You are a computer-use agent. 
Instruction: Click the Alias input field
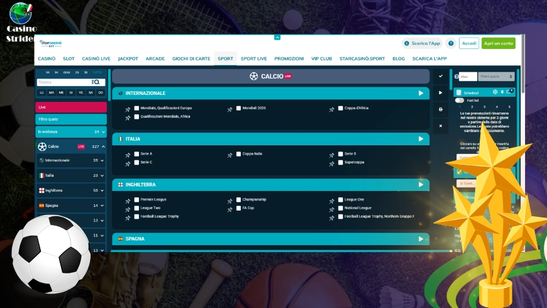tap(468, 77)
